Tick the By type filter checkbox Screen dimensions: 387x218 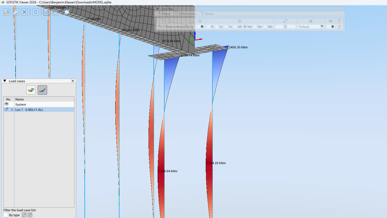pyautogui.click(x=6, y=215)
